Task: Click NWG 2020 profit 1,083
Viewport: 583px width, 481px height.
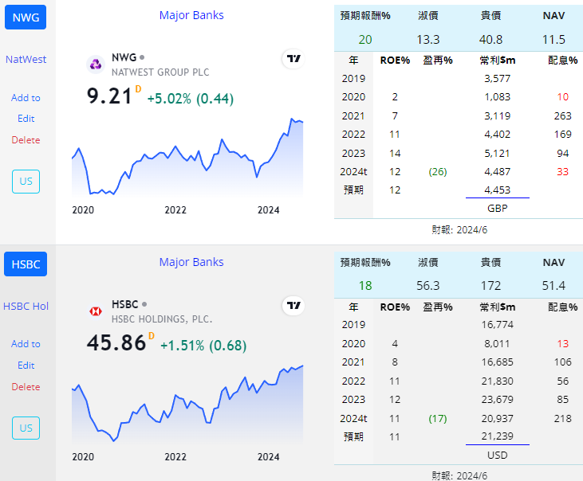Action: click(x=497, y=97)
